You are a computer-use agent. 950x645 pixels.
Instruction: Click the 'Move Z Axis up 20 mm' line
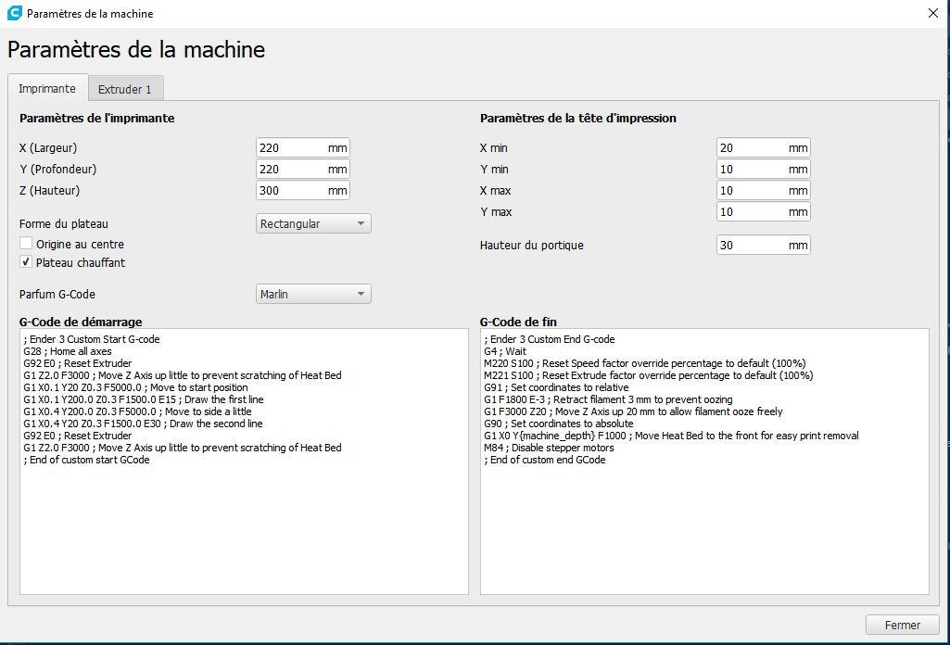634,411
